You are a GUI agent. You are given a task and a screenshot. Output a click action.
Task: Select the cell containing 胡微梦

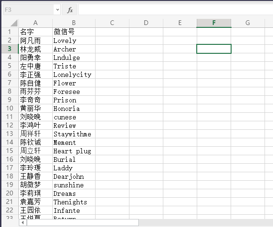pyautogui.click(x=35, y=185)
